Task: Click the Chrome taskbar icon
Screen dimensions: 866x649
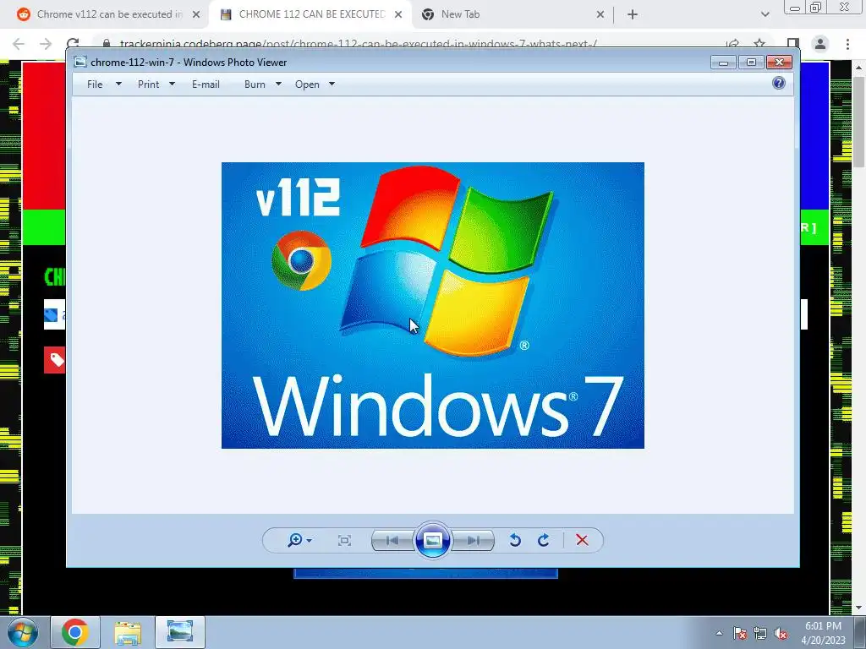Action: pos(74,632)
